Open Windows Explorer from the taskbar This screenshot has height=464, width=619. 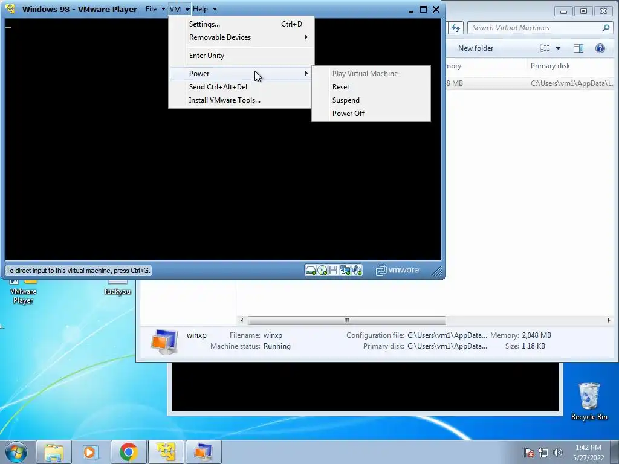[54, 452]
